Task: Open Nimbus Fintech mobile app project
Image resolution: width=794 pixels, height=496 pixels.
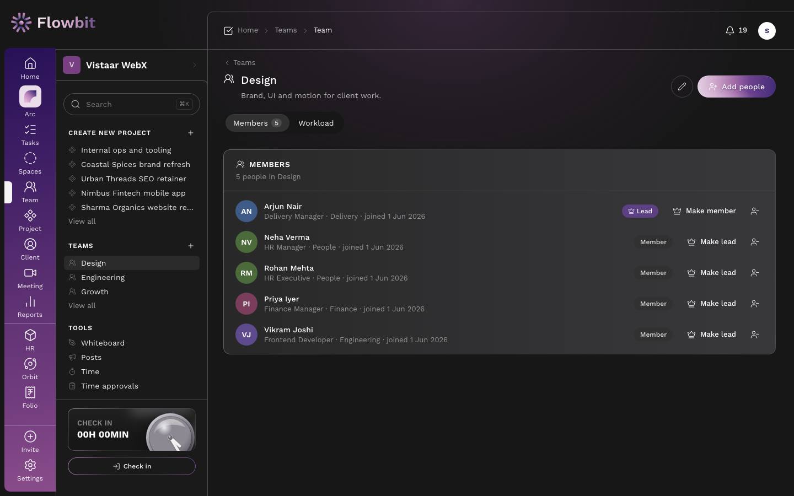Action: tap(132, 193)
